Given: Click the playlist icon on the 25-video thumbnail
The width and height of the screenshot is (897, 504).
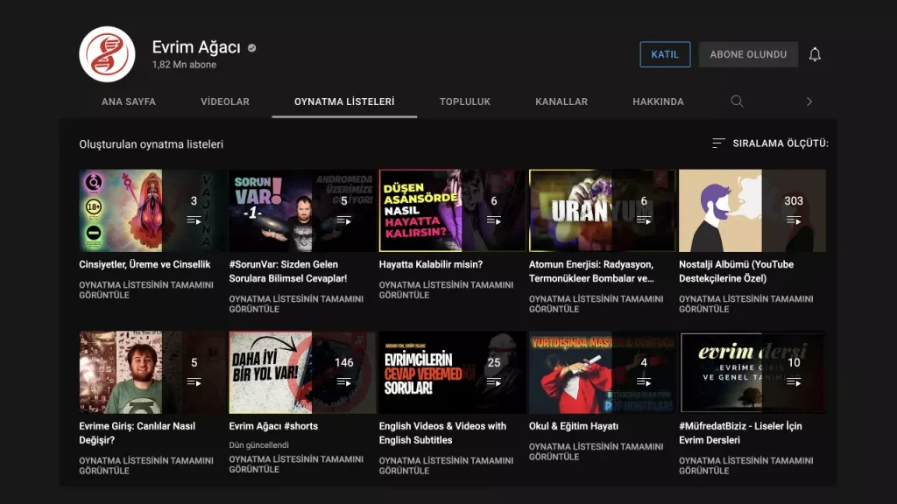Looking at the screenshot, I should [x=494, y=381].
